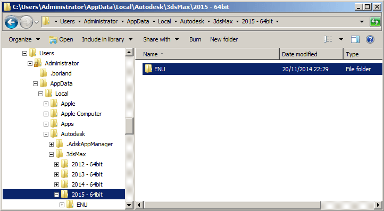The height and width of the screenshot is (211, 384).
Task: Expand the Apple Computer folder node
Action: (46, 114)
